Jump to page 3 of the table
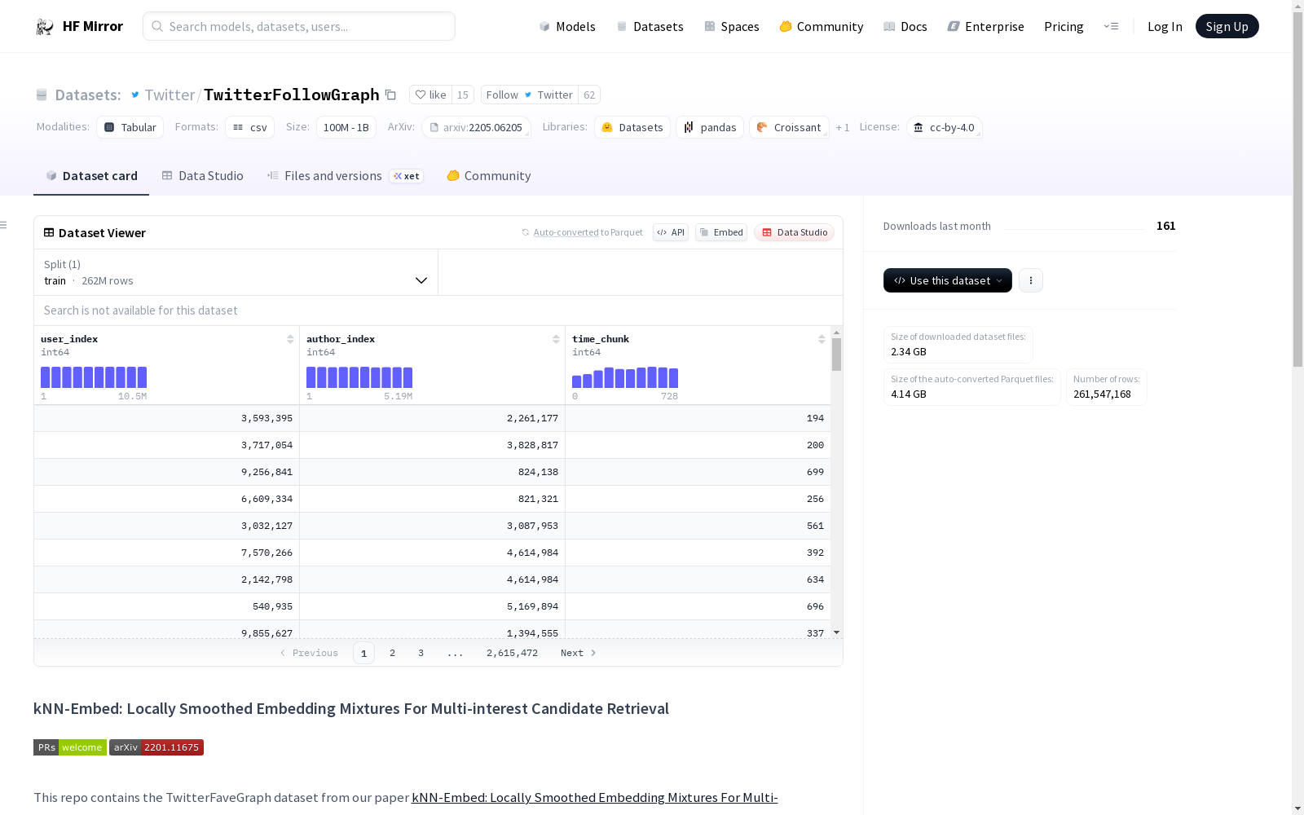This screenshot has width=1304, height=815. pos(421,653)
